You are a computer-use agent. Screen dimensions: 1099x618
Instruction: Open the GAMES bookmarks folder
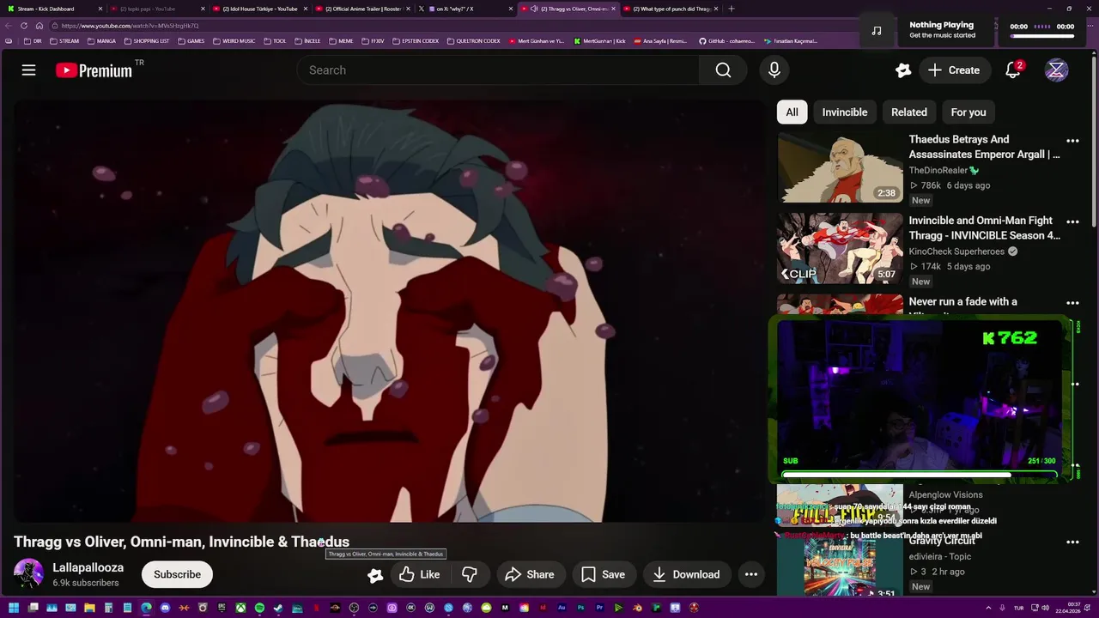[x=191, y=41]
